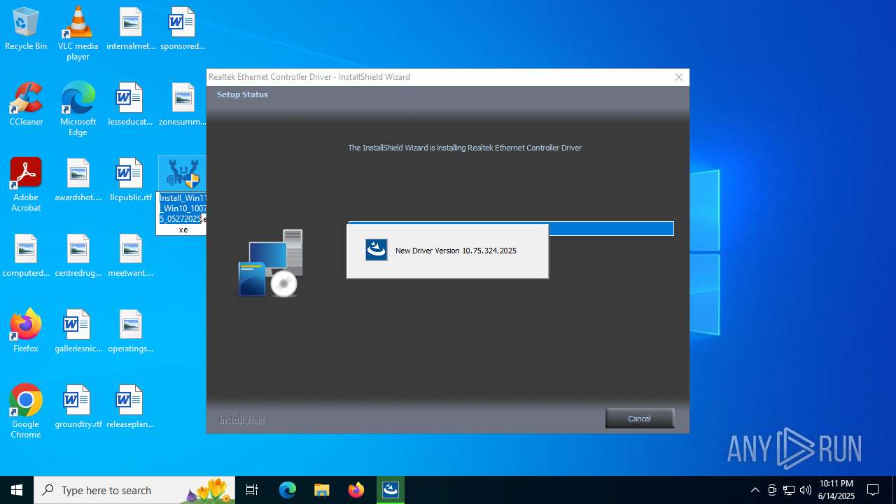Click the Setup Status heading
The height and width of the screenshot is (504, 896).
coord(242,94)
